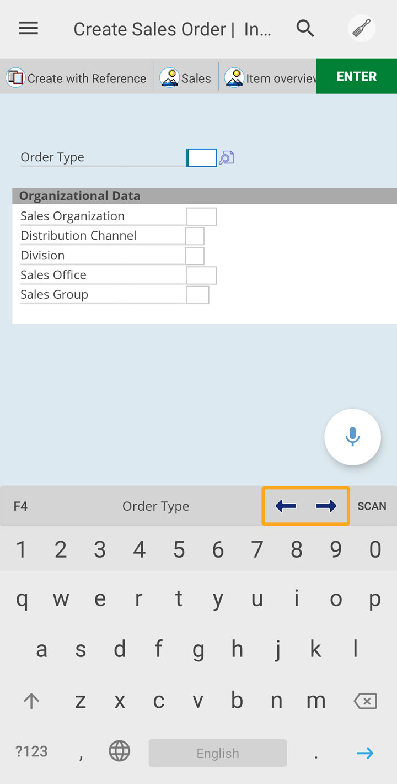Open Order Type value lookup icon
This screenshot has width=397, height=784.
[227, 158]
